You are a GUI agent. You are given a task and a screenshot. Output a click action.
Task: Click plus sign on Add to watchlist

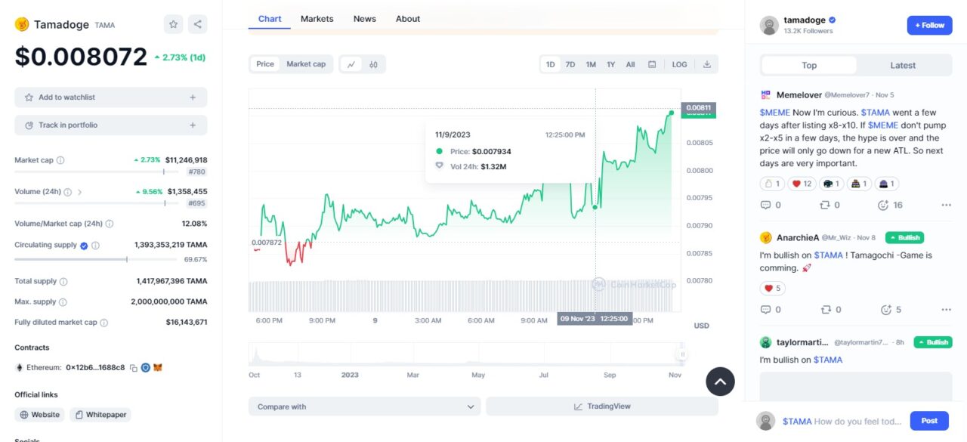click(x=193, y=97)
